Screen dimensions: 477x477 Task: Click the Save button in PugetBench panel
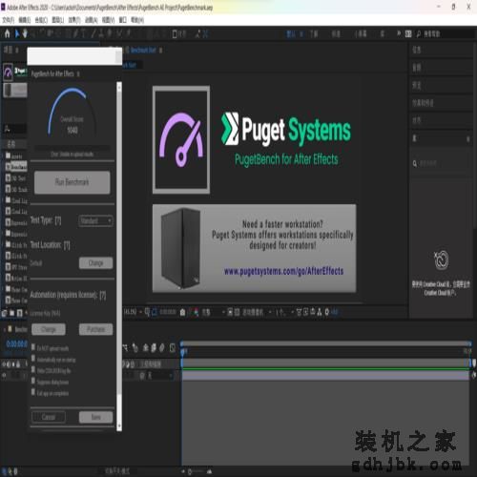tap(95, 417)
